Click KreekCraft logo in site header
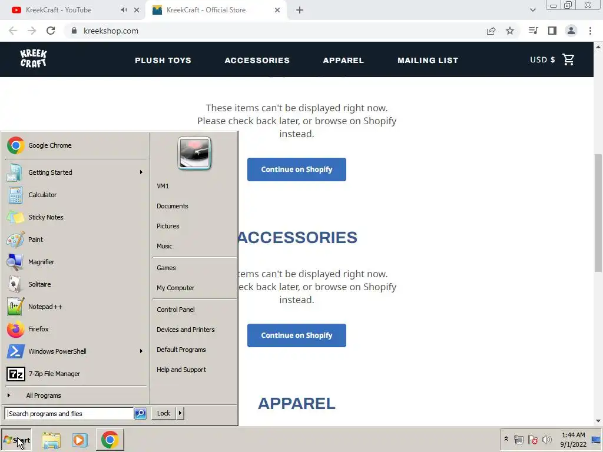 34,58
